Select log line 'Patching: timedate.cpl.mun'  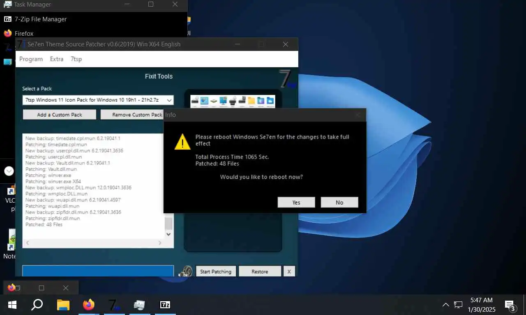click(56, 144)
